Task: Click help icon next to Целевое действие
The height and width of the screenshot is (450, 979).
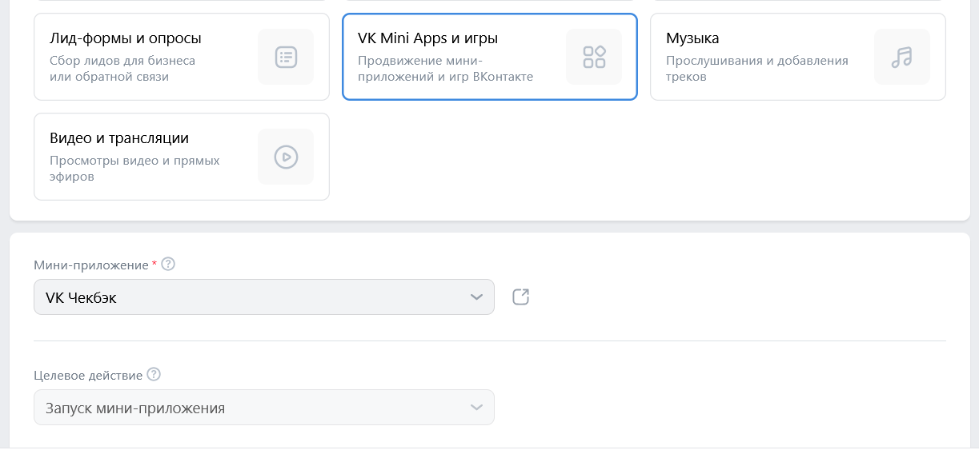Action: coord(154,375)
